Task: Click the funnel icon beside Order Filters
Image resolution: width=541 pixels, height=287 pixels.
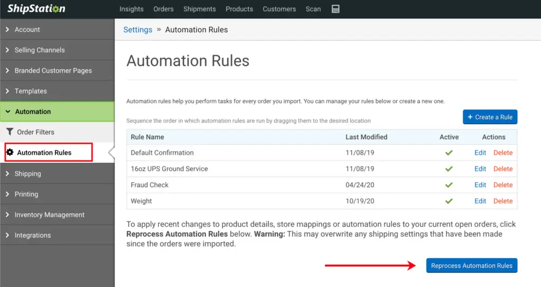Action: coord(10,132)
